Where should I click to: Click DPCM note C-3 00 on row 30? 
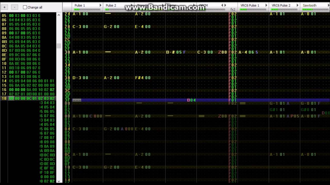[x=205, y=52]
